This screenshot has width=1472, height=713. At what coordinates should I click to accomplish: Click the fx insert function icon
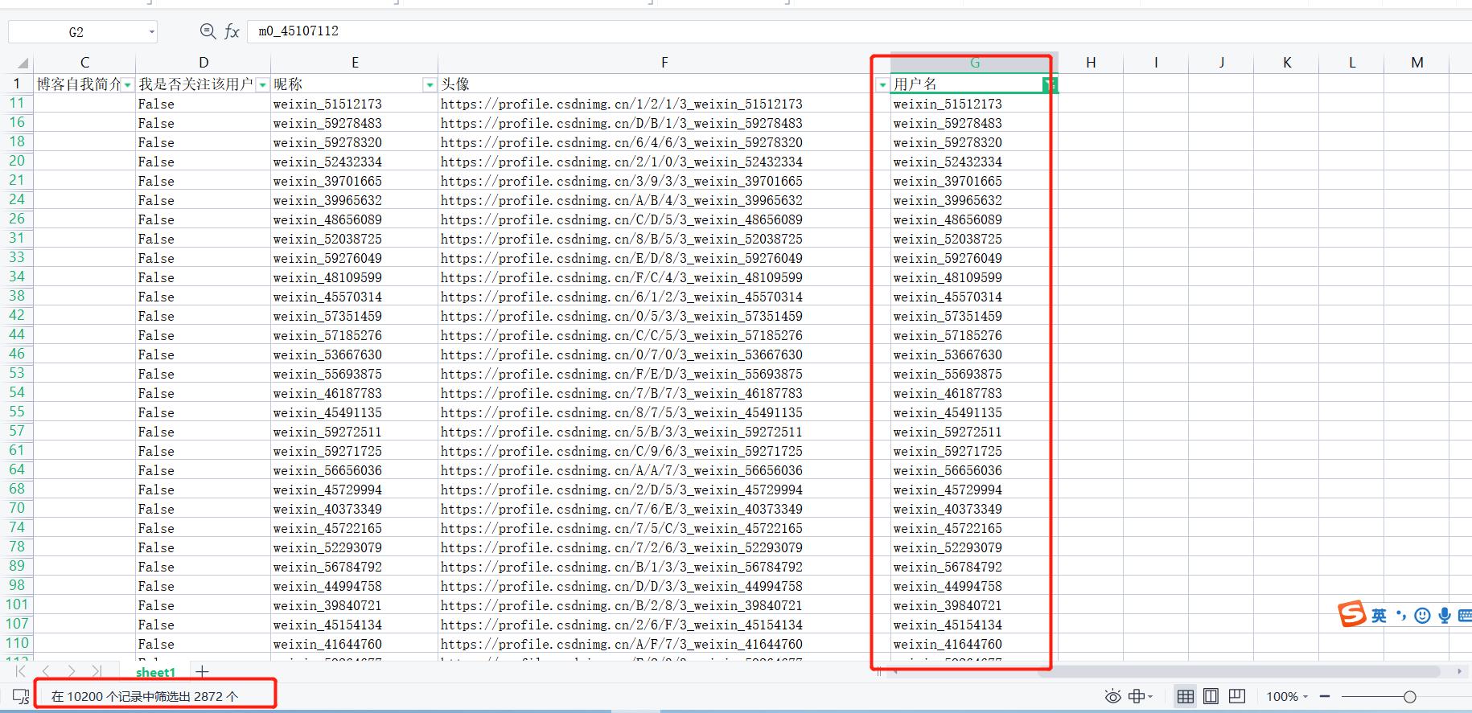232,31
